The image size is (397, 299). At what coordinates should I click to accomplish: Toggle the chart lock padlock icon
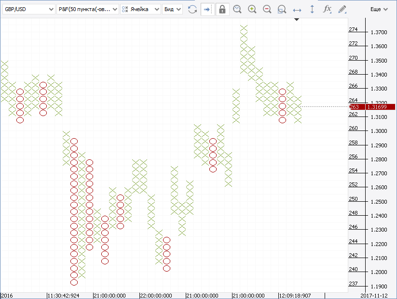222,9
